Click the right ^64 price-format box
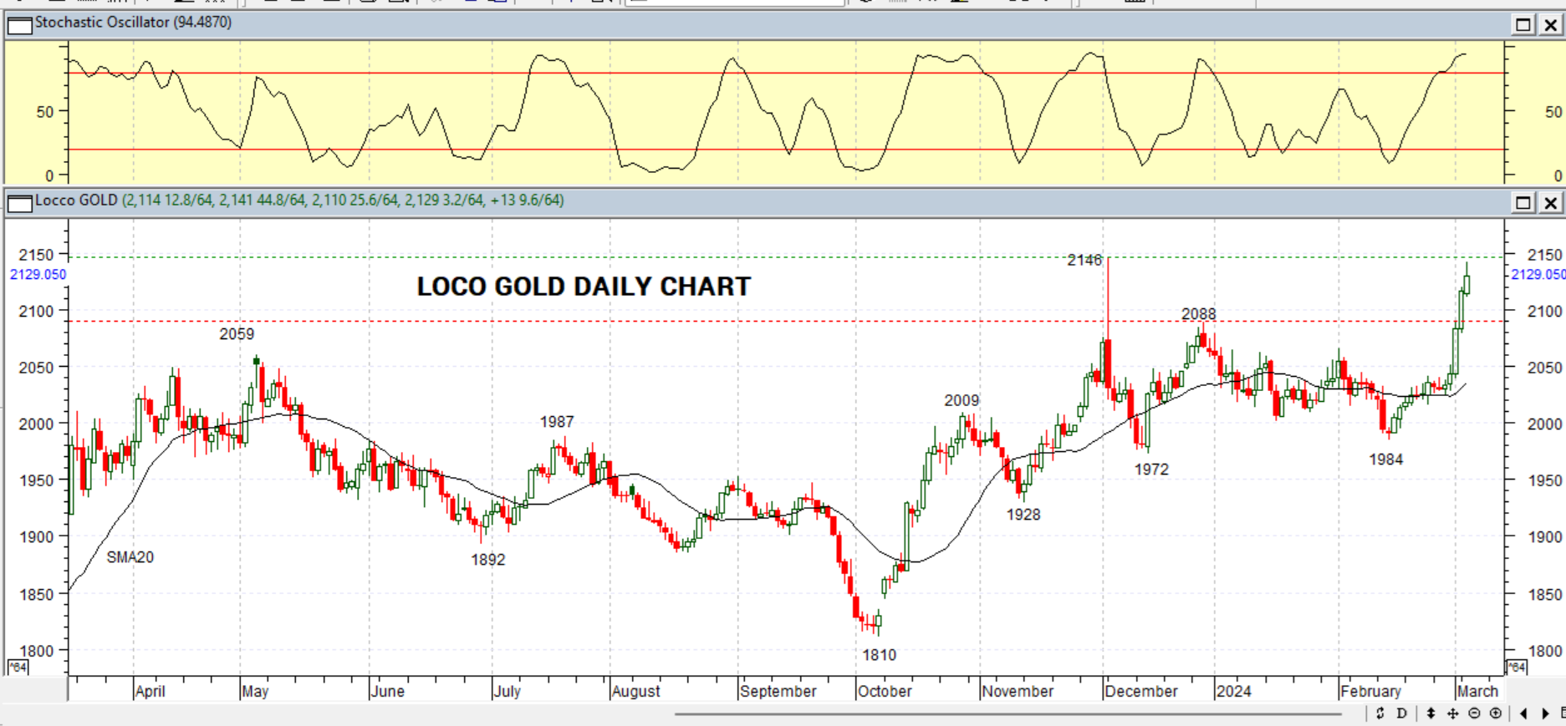Viewport: 1566px width, 726px height. coord(1517,667)
